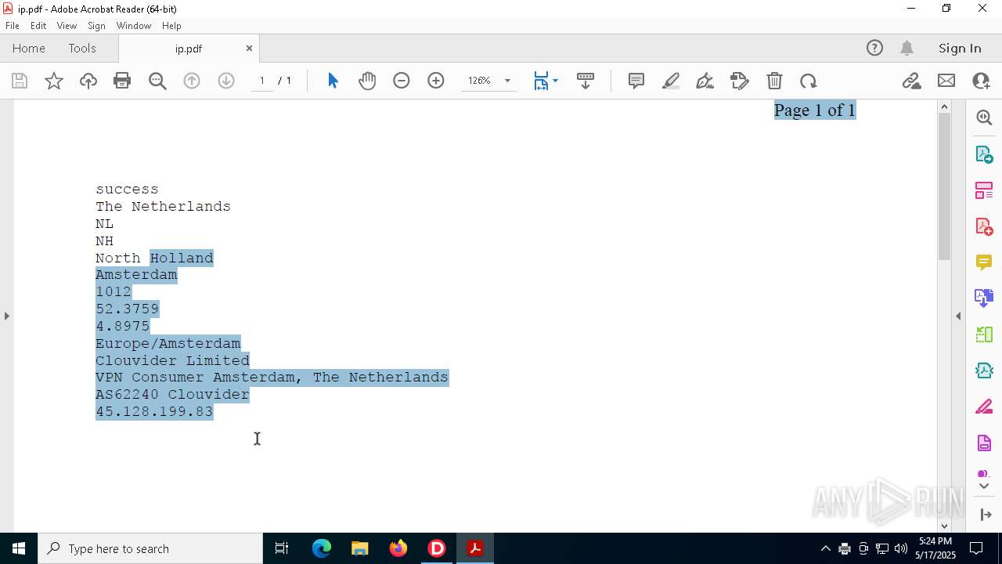Collapse the right tools pane
The width and height of the screenshot is (1002, 564).
tap(985, 515)
